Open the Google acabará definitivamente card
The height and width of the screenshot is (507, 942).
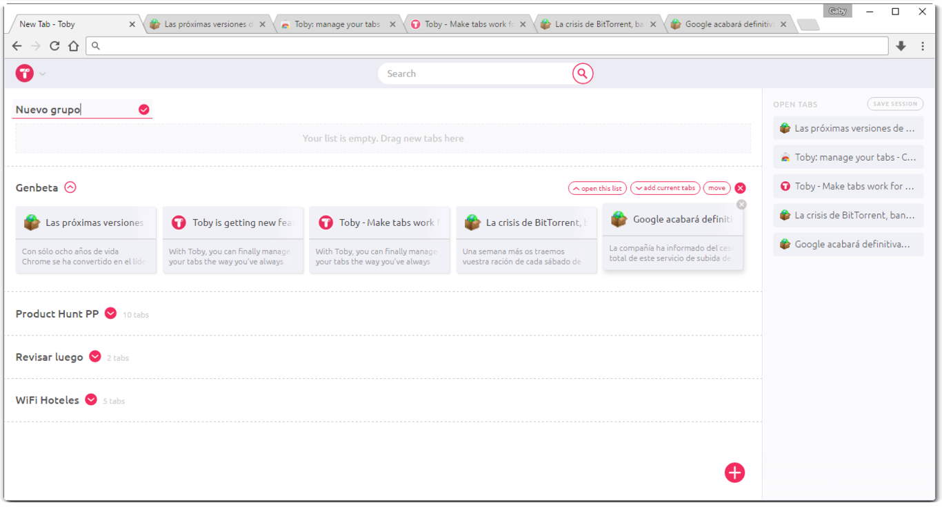(x=673, y=236)
